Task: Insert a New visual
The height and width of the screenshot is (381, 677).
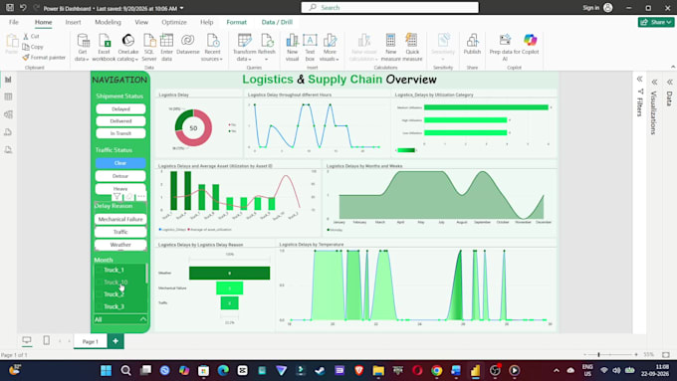Action: pos(292,48)
